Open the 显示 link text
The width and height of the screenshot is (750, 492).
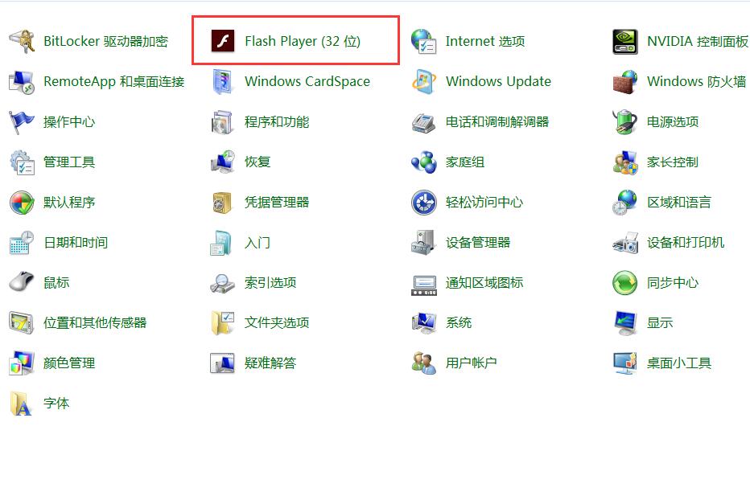coord(660,323)
